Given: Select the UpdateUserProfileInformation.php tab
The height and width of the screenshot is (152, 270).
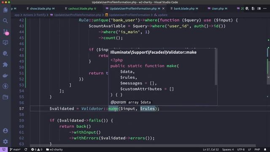Looking at the screenshot, I should coord(133,8).
